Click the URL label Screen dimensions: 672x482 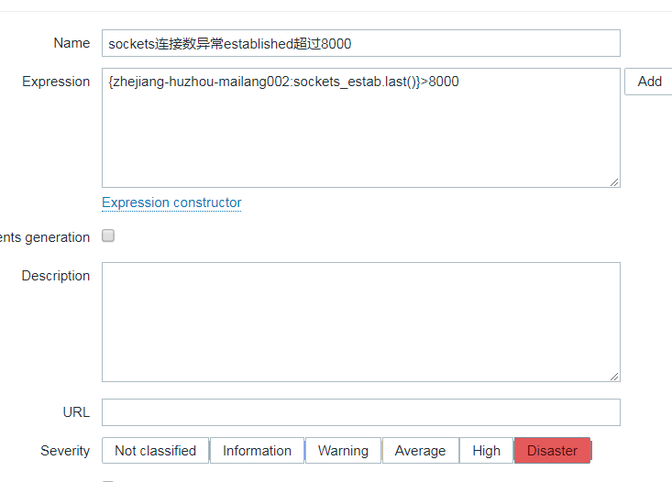pos(76,412)
